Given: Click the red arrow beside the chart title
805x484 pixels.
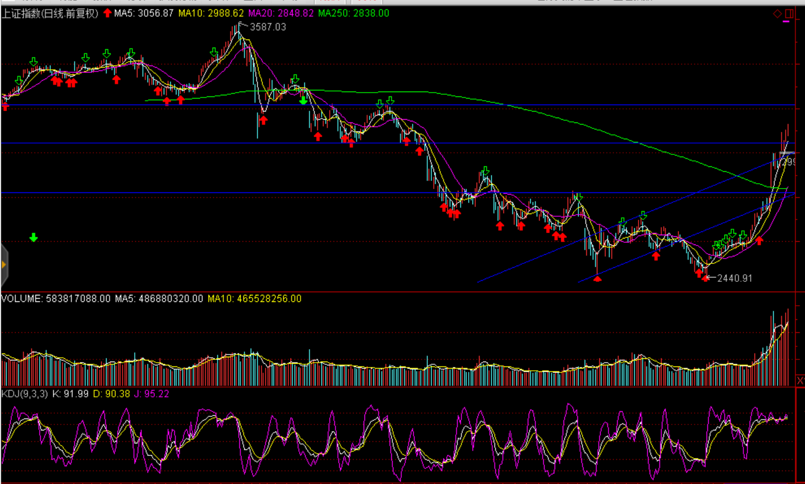Looking at the screenshot, I should click(x=107, y=13).
